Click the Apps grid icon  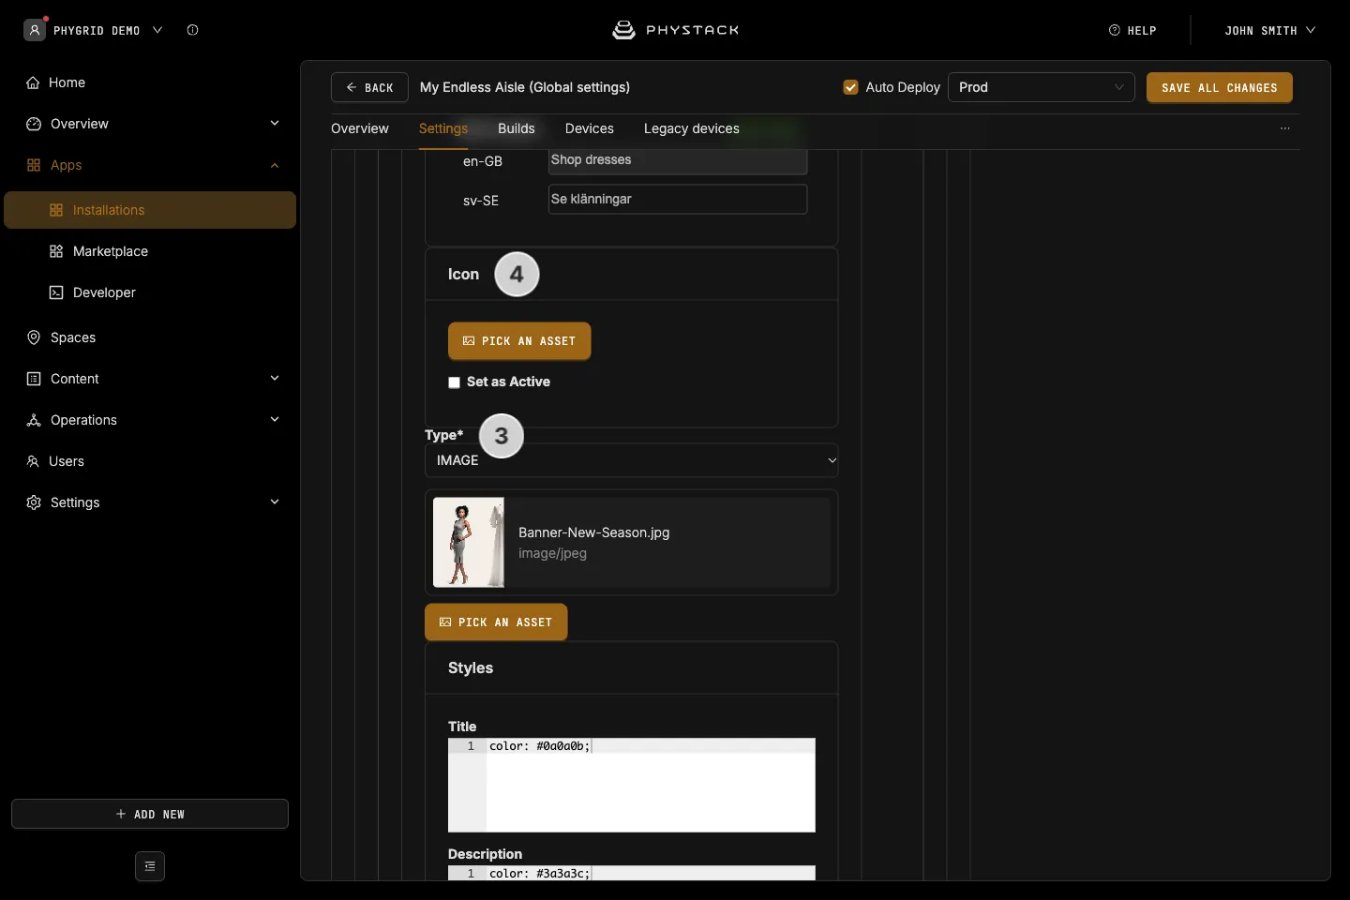[x=34, y=165]
